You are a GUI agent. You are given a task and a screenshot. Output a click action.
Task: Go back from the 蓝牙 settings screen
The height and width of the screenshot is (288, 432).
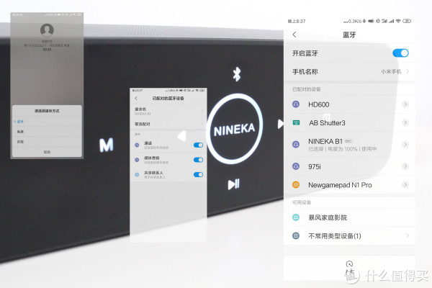point(294,35)
